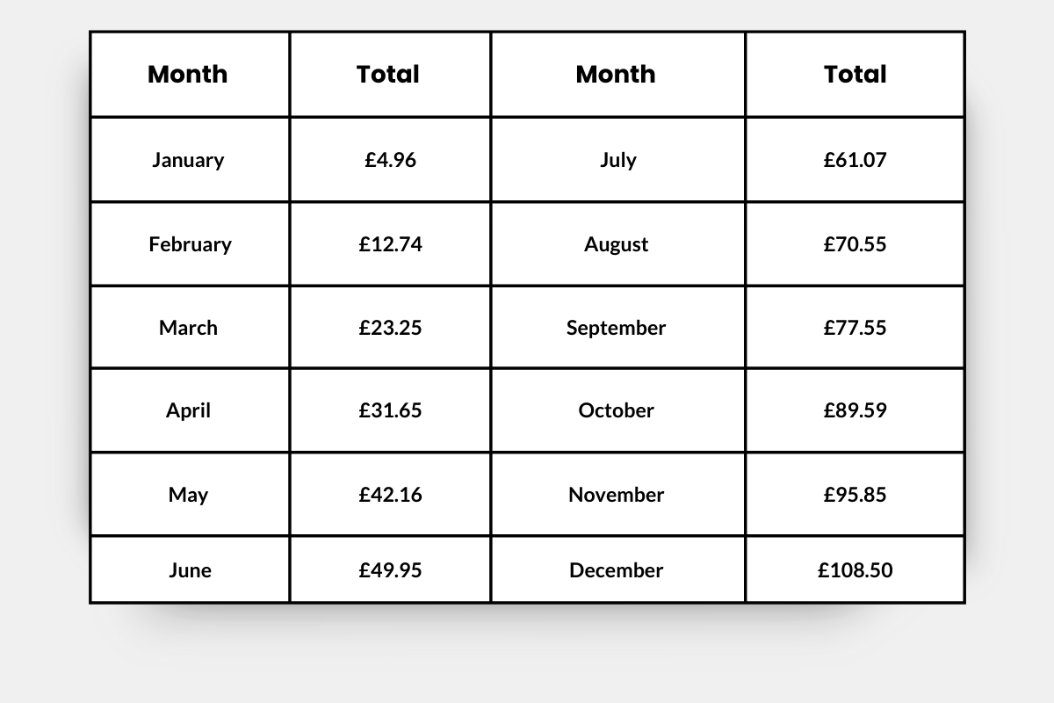1054x703 pixels.
Task: Select the £4.96 total cell
Action: tap(390, 160)
